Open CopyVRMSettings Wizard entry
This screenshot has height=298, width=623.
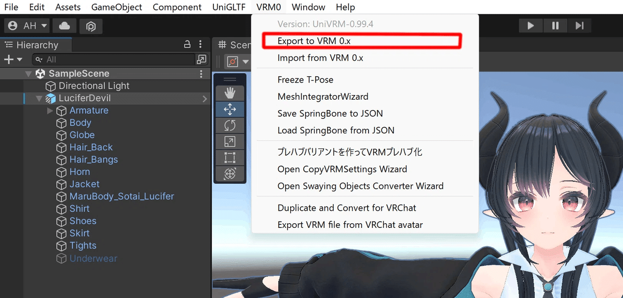342,169
